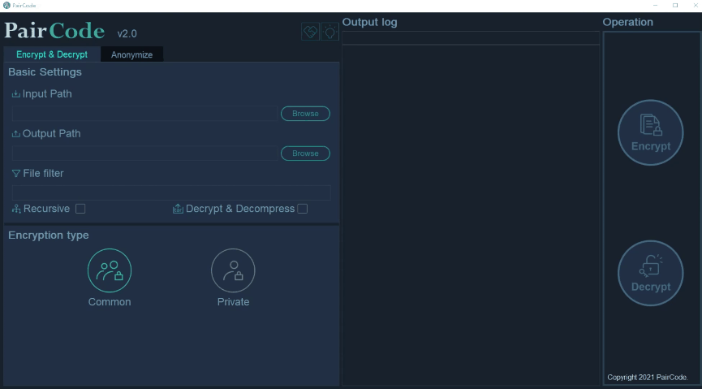This screenshot has width=702, height=389.
Task: Click the Encrypt operation button
Action: pos(651,132)
